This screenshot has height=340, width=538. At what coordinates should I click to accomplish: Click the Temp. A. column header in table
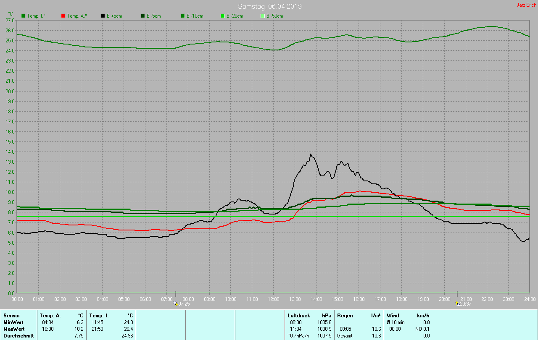click(50, 316)
